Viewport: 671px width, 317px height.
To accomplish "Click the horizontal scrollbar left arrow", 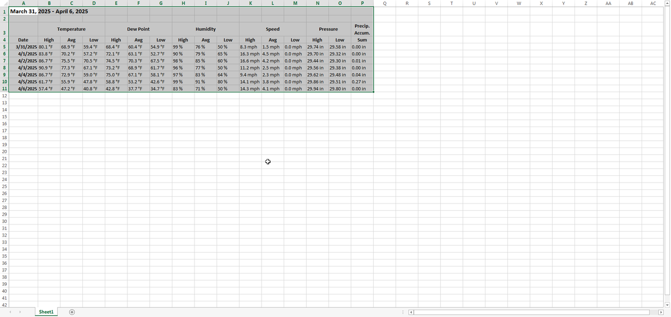I will 411,312.
